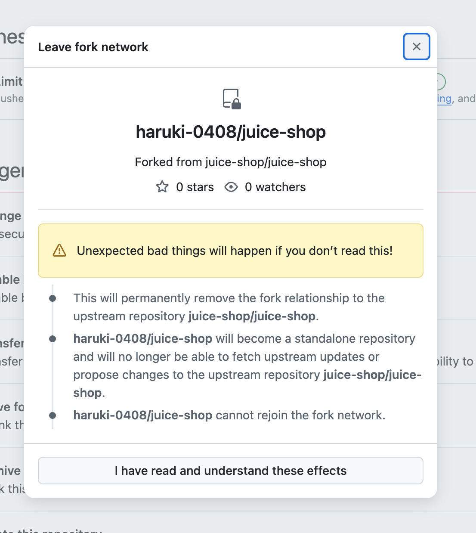Click the second bullet dot in timeline list
Viewport: 476px width, 533px height.
pos(53,339)
